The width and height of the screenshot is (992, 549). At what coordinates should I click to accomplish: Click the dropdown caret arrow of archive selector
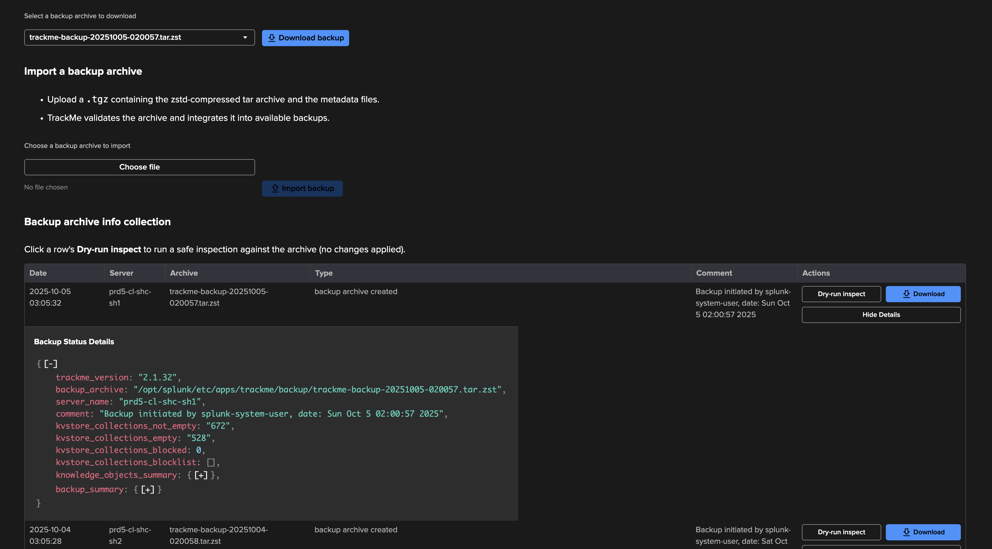245,37
